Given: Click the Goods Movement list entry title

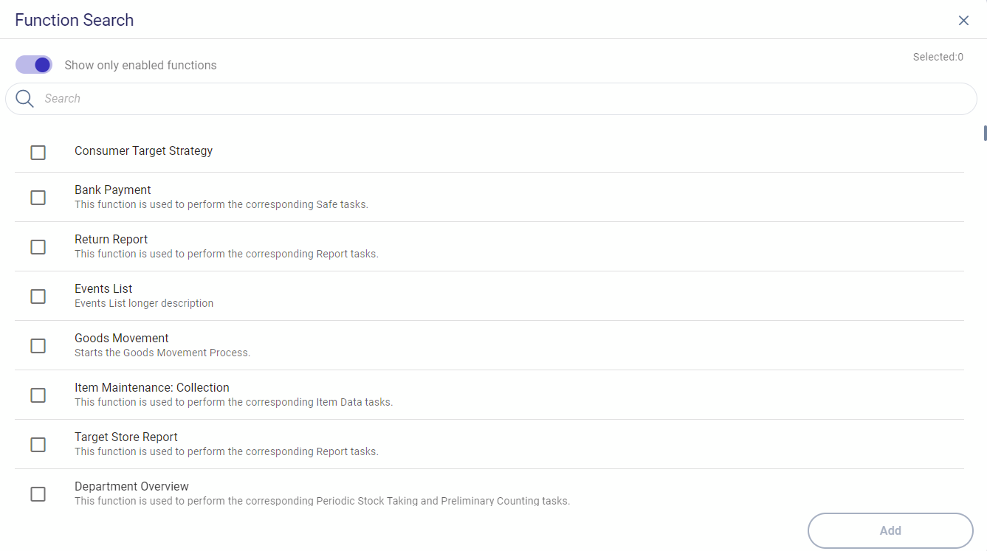Looking at the screenshot, I should [x=122, y=339].
